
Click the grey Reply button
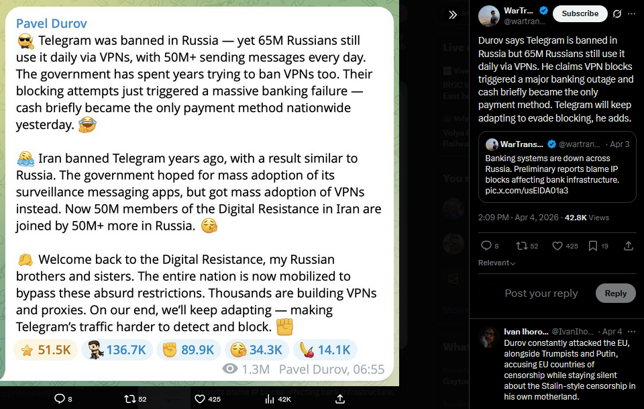coord(615,293)
